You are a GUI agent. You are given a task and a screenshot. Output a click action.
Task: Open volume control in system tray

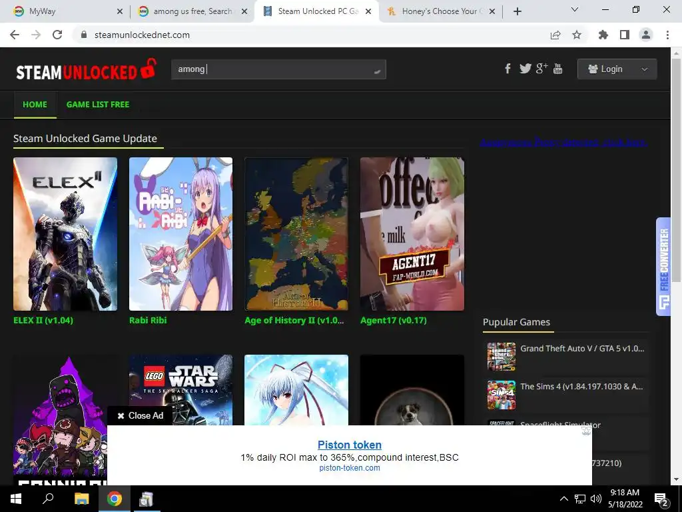coord(596,499)
